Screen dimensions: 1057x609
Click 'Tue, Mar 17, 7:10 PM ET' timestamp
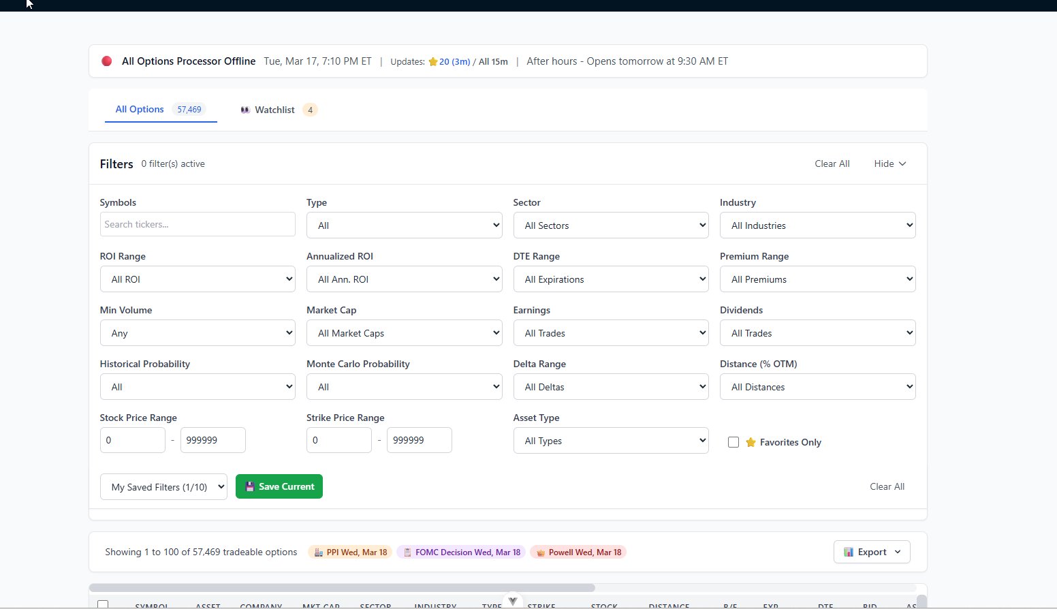[317, 61]
